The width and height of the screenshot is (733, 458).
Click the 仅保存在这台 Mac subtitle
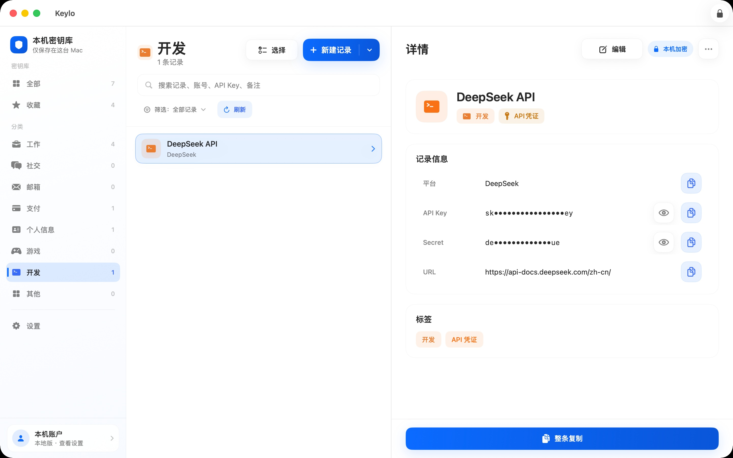[58, 50]
